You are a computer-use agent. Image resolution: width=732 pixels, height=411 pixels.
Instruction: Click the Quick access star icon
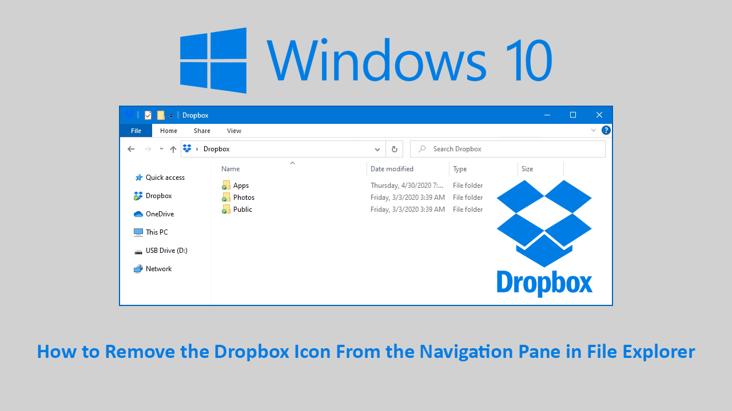tap(138, 178)
